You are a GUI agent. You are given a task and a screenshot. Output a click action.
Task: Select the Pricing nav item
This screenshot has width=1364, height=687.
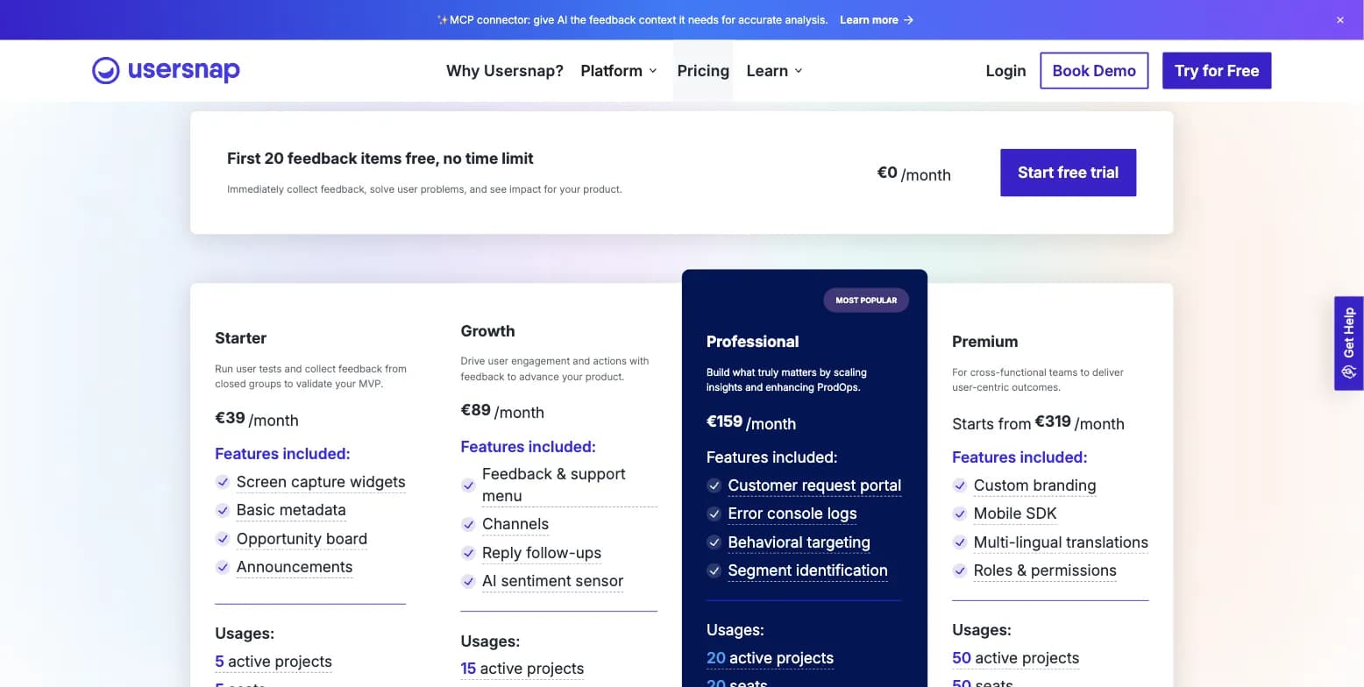pos(703,71)
